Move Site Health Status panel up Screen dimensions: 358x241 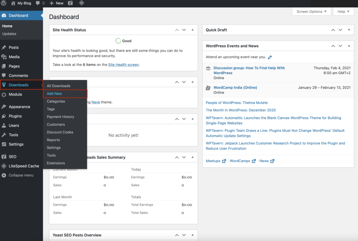pos(177,30)
